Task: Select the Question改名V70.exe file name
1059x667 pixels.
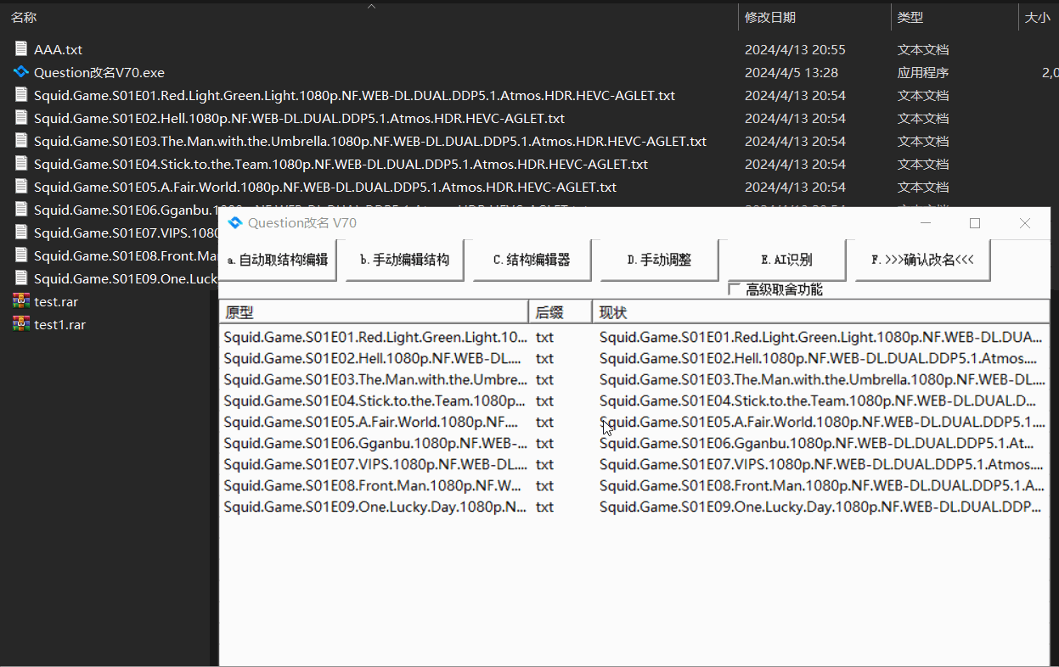Action: coord(99,73)
